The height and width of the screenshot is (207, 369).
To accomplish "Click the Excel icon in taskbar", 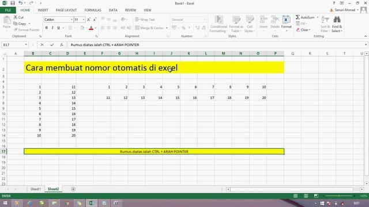I will [x=91, y=203].
